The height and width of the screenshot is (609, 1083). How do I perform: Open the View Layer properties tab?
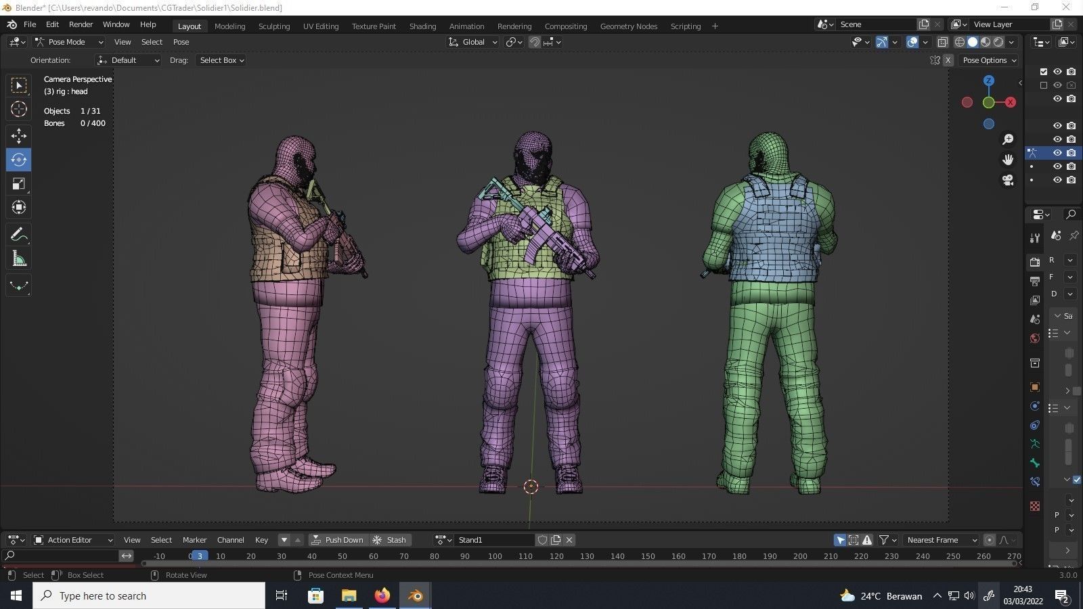(1034, 300)
